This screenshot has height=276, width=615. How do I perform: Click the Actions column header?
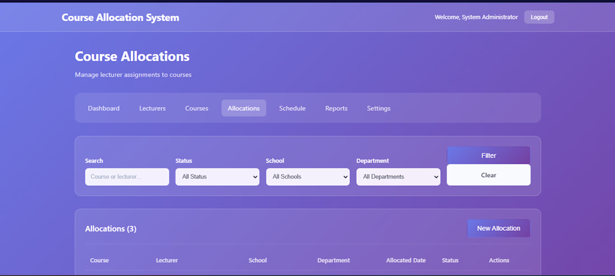click(499, 260)
